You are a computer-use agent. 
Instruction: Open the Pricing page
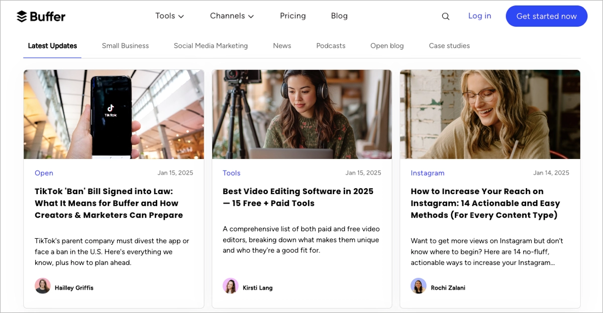click(x=292, y=16)
